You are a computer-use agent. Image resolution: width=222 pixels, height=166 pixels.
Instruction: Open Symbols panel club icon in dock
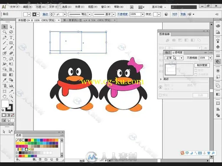point(218,47)
